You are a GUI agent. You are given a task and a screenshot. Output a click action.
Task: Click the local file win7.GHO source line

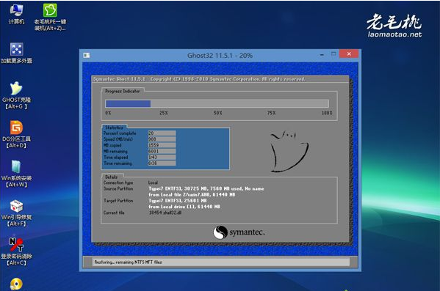pos(192,195)
